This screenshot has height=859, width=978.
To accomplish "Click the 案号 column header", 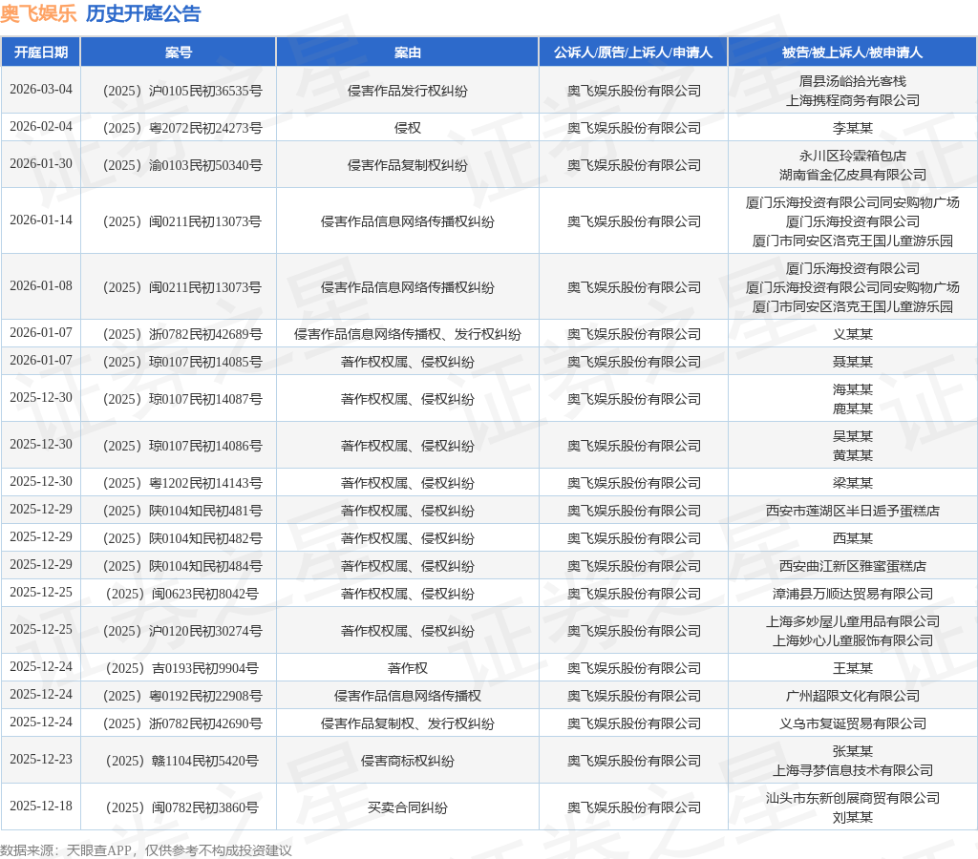I will [179, 52].
